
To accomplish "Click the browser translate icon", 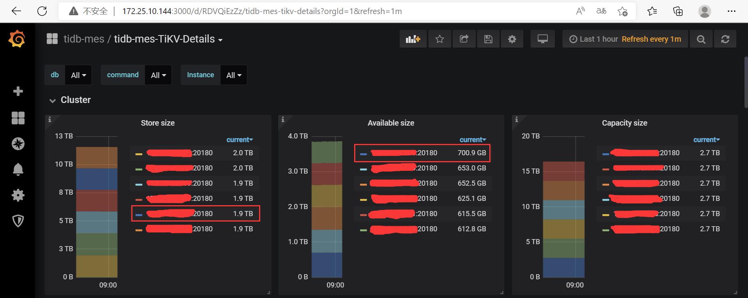I will pyautogui.click(x=602, y=11).
